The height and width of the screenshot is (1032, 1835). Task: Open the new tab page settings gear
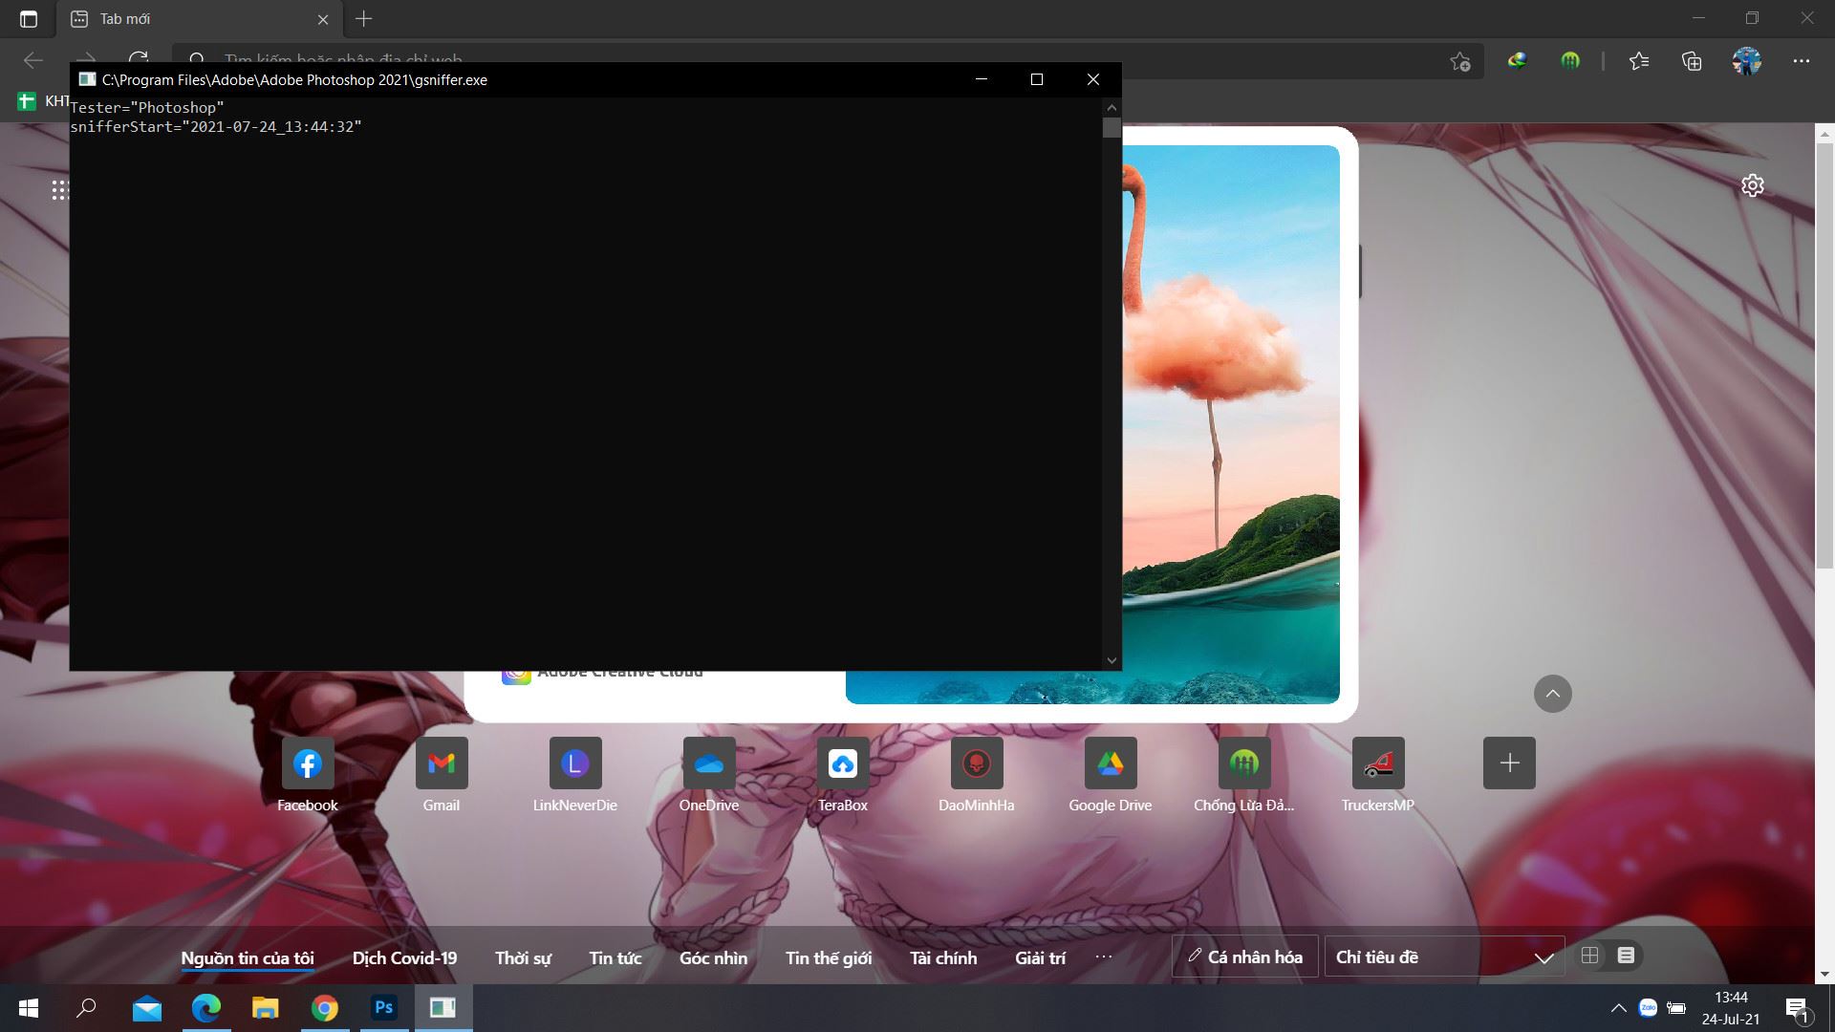[x=1754, y=185]
